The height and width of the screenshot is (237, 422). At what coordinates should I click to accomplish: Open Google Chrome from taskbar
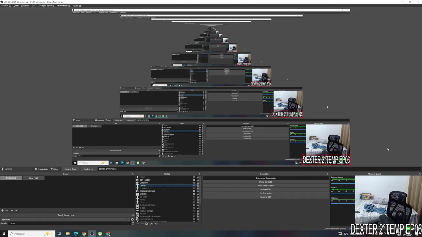[x=84, y=234]
